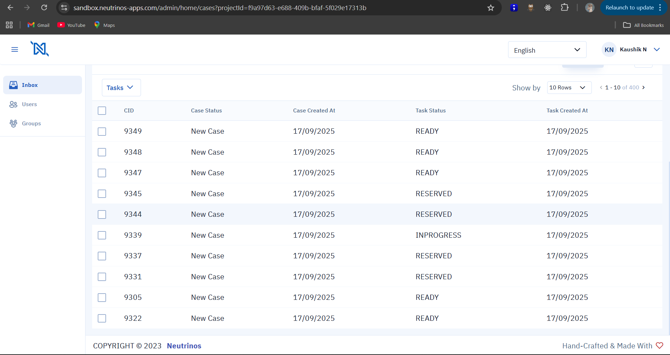The width and height of the screenshot is (670, 355).
Task: Open the English language selector
Action: 547,50
